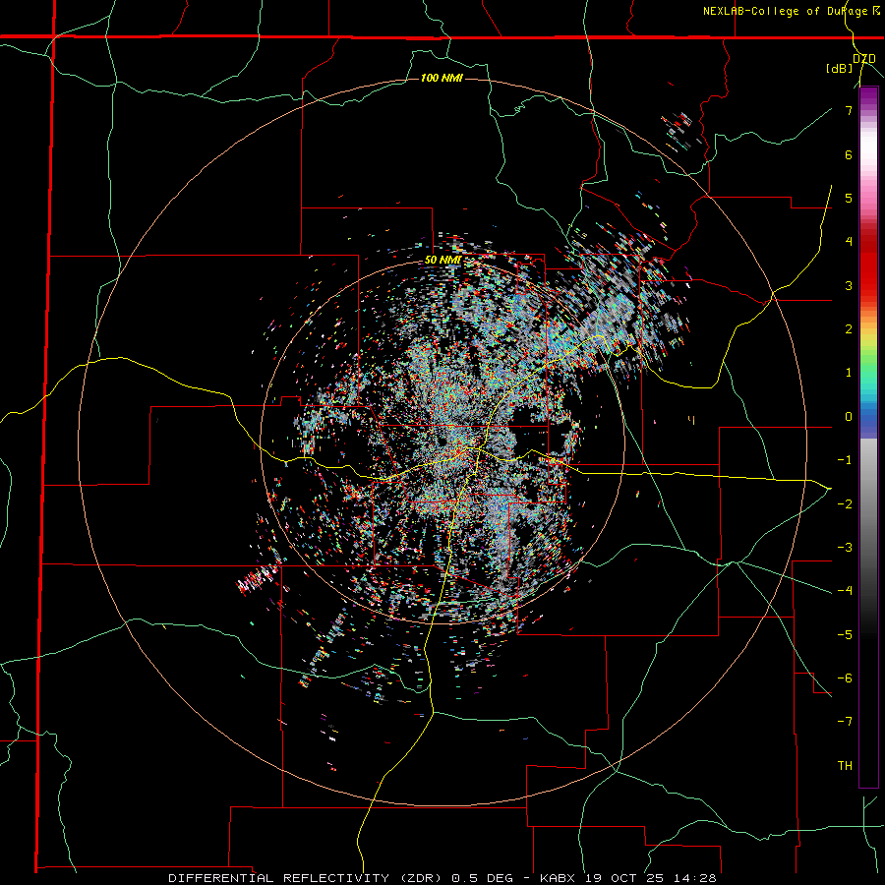This screenshot has width=885, height=885.
Task: Click the 100 NMI range ring label
Action: (x=442, y=78)
